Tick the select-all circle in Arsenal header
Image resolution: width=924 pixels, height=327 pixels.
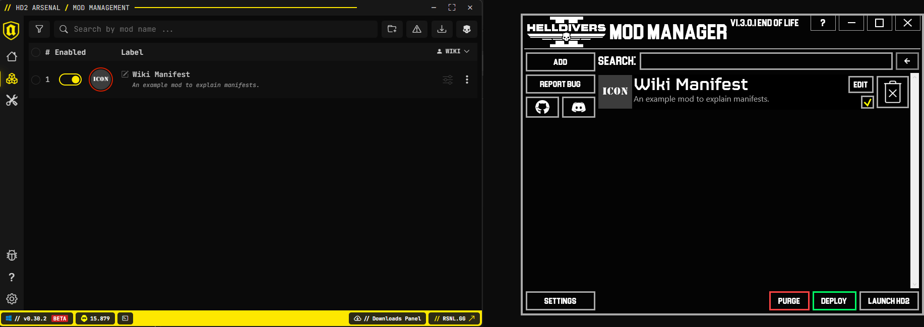pos(36,52)
